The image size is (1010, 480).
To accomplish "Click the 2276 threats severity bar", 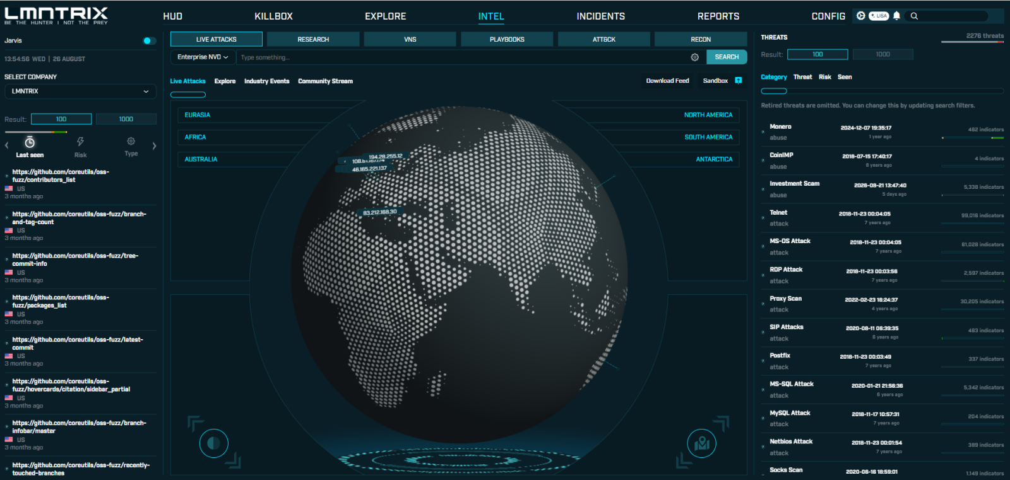I will (972, 42).
